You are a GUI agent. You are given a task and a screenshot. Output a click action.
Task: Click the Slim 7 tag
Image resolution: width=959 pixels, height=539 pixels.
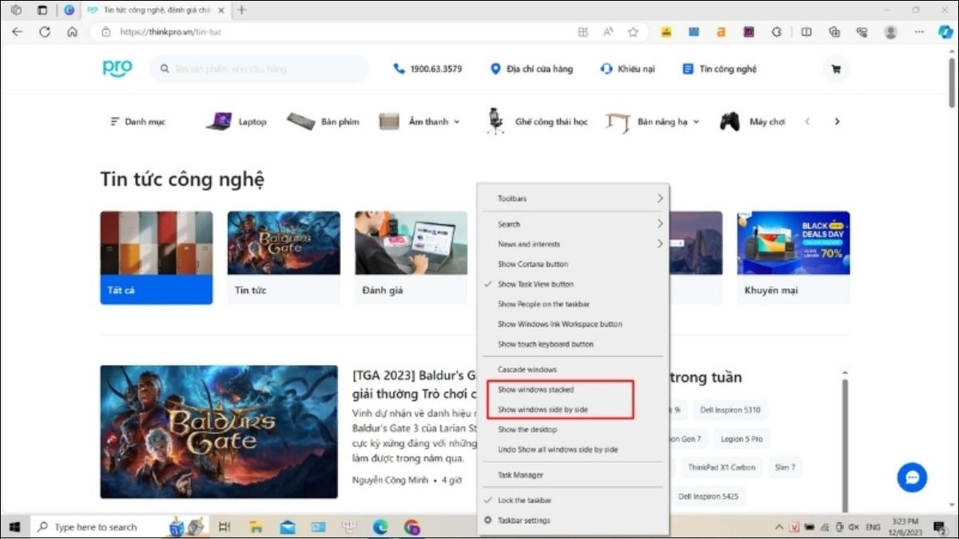785,467
